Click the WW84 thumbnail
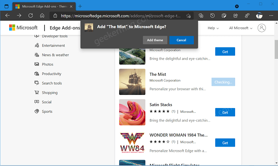The image size is (278, 166). point(132,143)
